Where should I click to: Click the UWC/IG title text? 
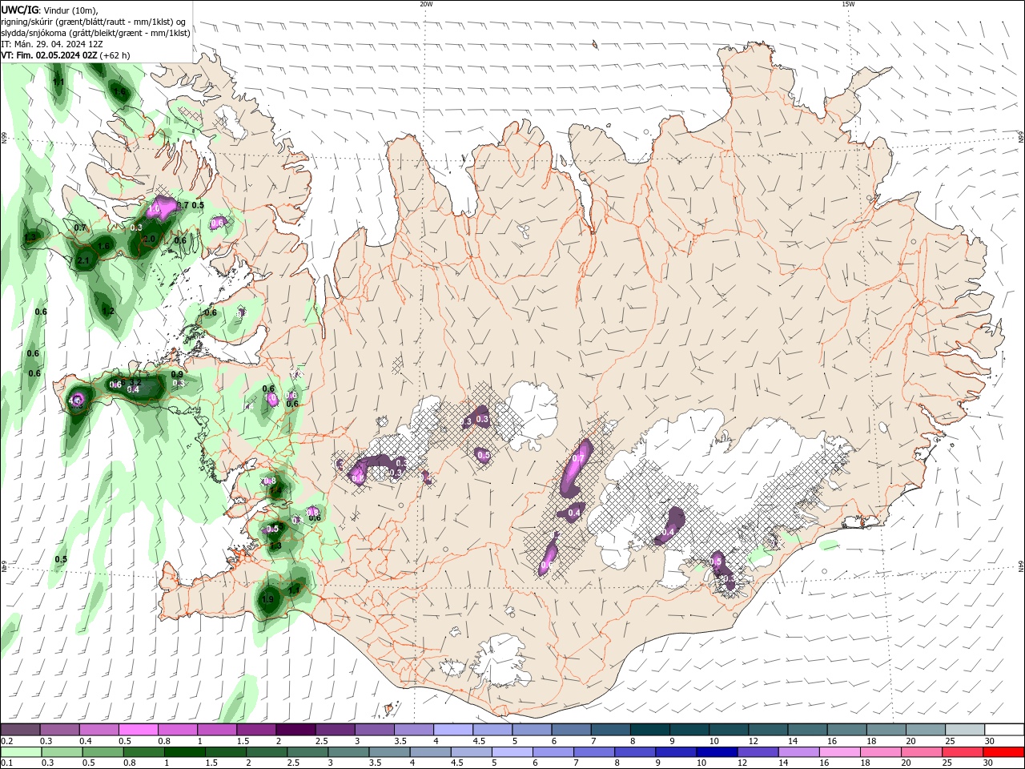(x=20, y=10)
